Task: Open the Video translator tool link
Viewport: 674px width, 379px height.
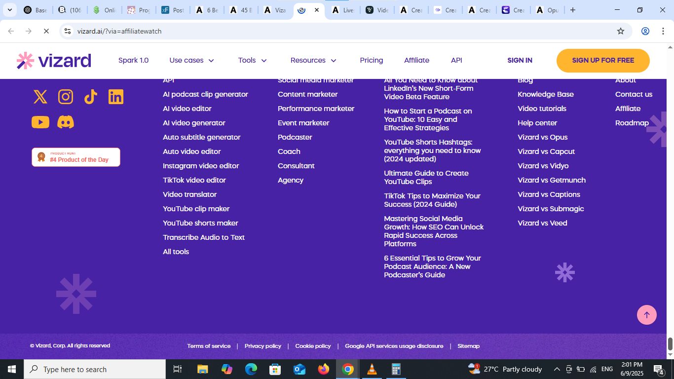Action: click(189, 194)
